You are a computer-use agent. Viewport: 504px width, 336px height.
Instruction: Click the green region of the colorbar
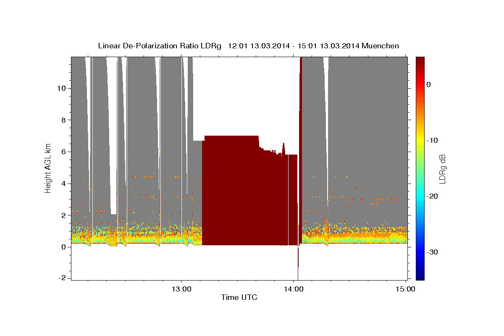point(420,168)
